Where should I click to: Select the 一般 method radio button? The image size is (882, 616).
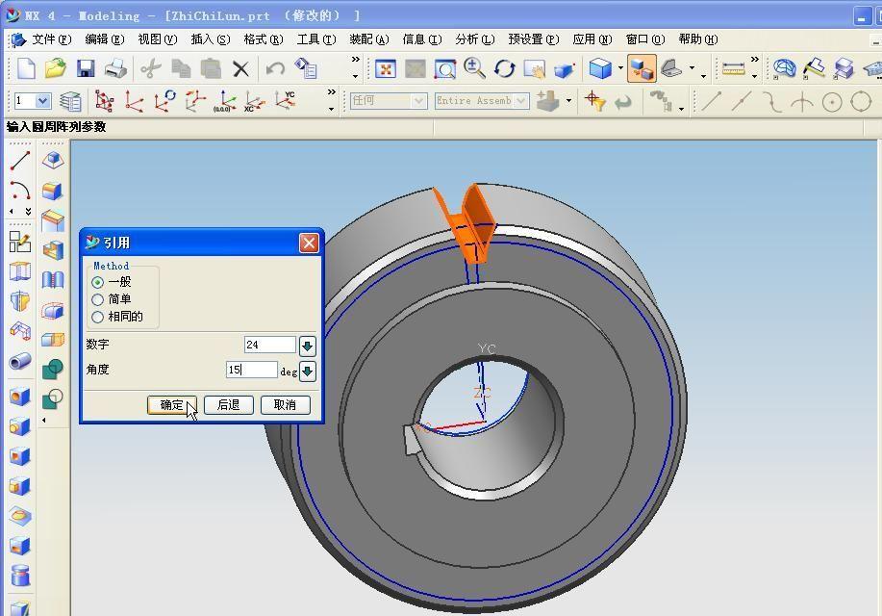point(98,282)
